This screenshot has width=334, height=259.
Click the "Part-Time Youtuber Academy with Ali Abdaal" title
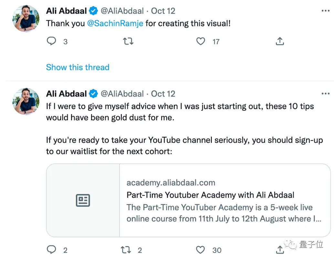tap(211, 195)
